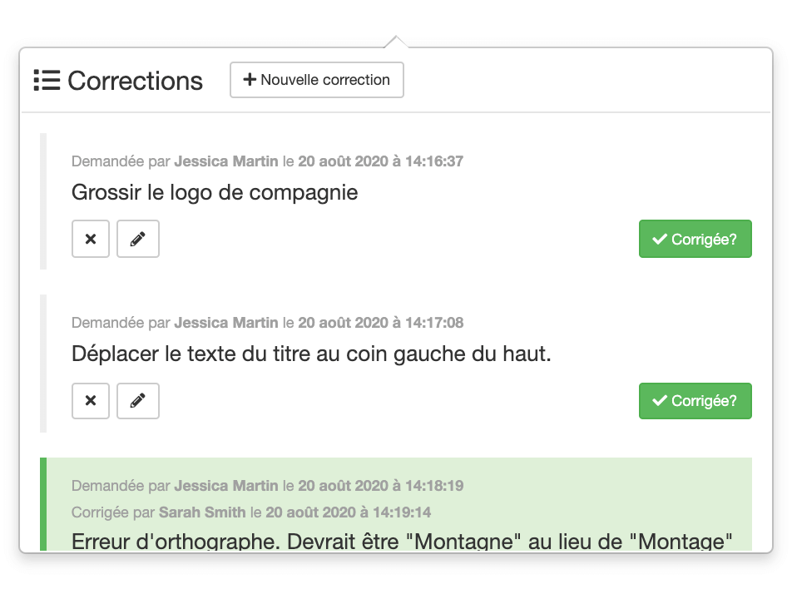Mark the title text correction as Corrigée

coord(695,401)
